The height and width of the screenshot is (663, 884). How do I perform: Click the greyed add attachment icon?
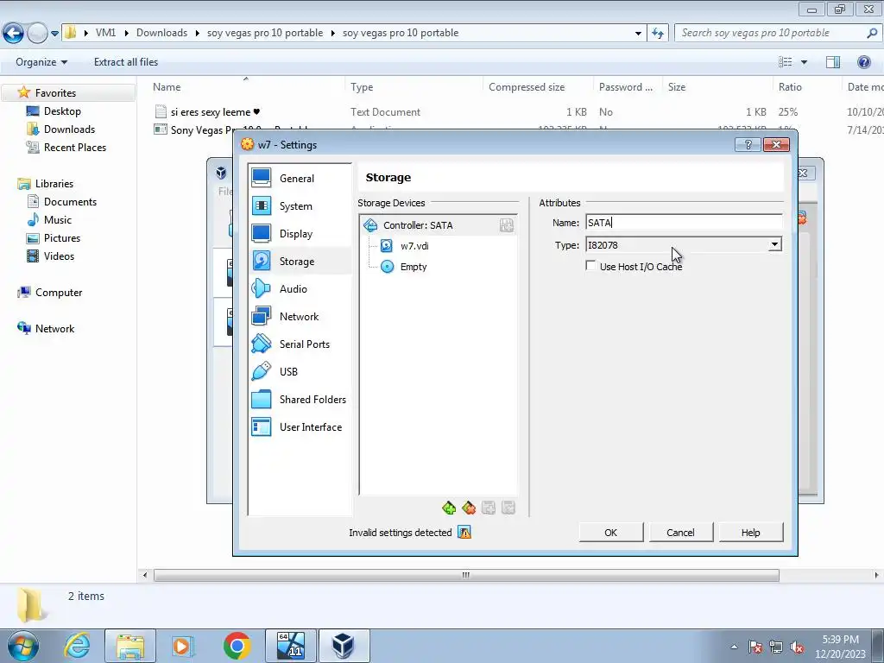point(489,508)
